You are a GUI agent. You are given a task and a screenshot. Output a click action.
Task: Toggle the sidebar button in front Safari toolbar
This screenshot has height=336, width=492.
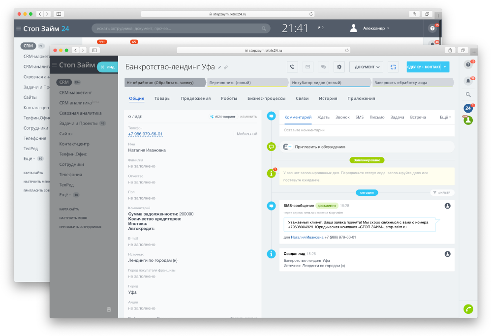point(94,50)
